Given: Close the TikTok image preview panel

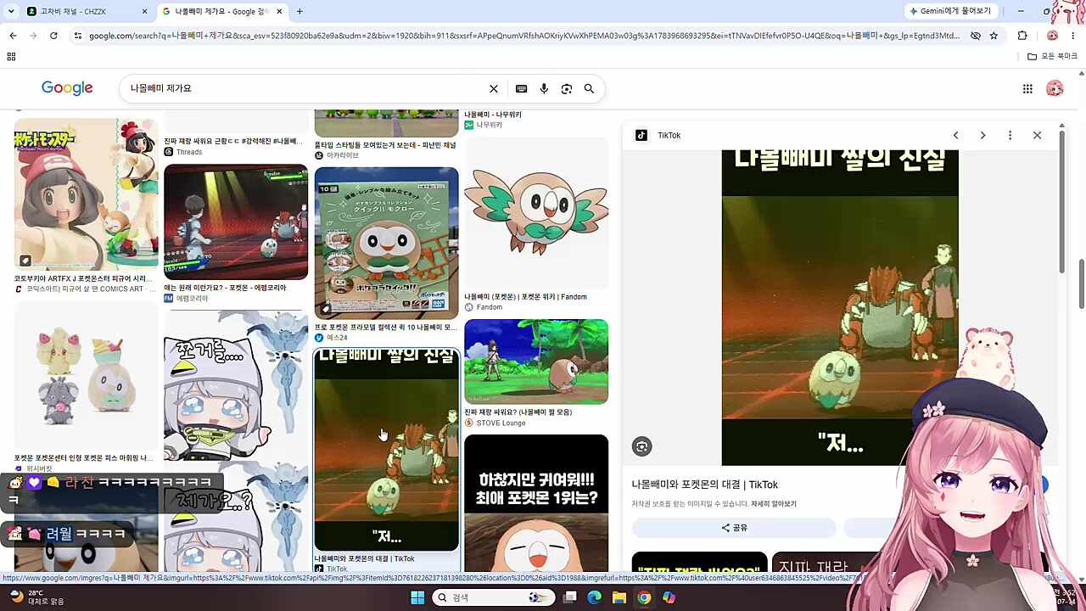Looking at the screenshot, I should click(x=1037, y=135).
